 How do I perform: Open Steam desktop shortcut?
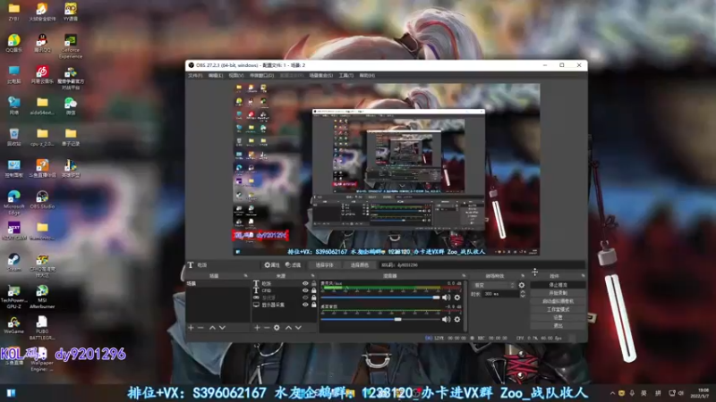pyautogui.click(x=14, y=263)
